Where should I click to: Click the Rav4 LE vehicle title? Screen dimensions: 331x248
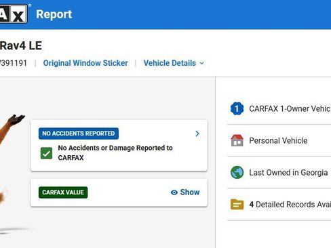[x=21, y=46]
